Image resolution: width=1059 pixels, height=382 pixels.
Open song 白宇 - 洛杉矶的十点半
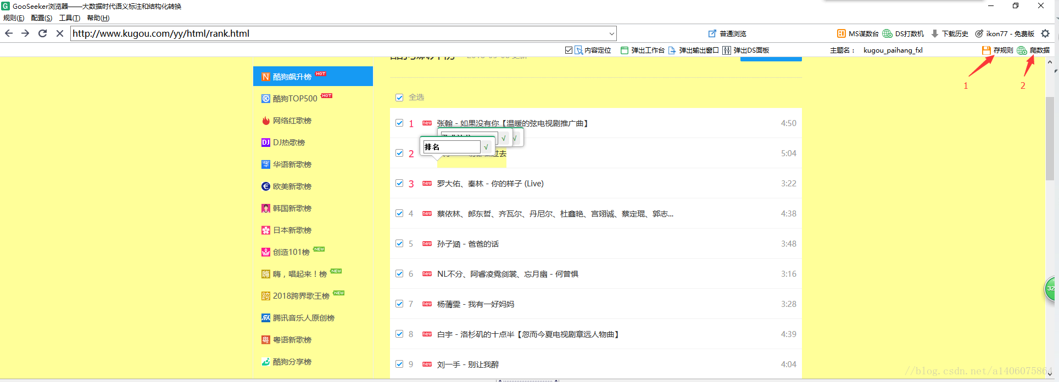(x=528, y=334)
